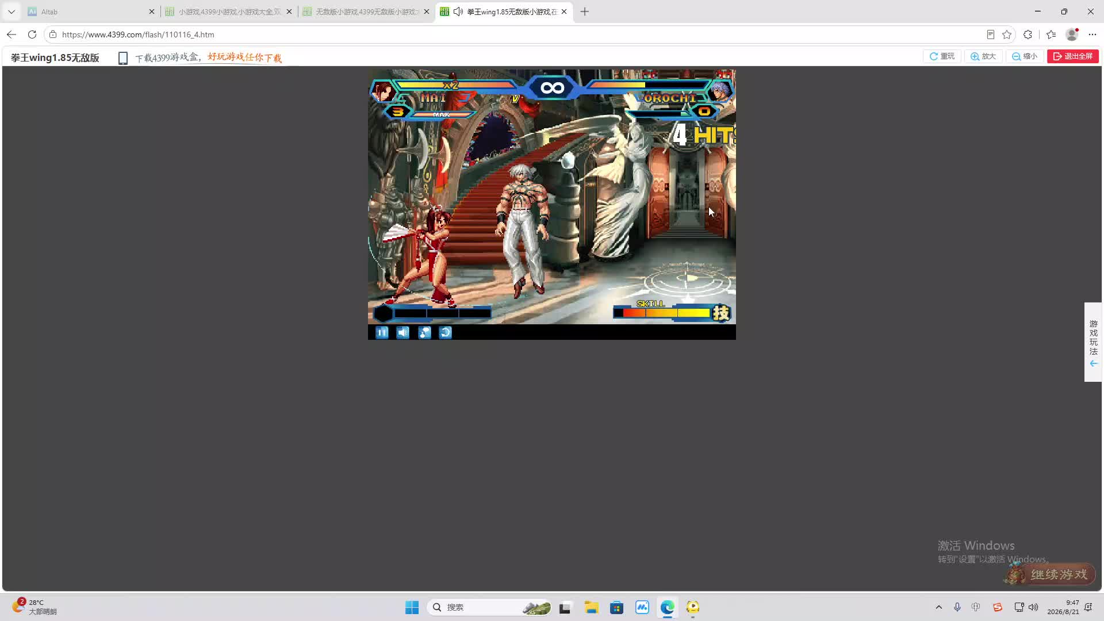This screenshot has width=1104, height=621.
Task: Close the Altab tab
Action: coord(152,11)
